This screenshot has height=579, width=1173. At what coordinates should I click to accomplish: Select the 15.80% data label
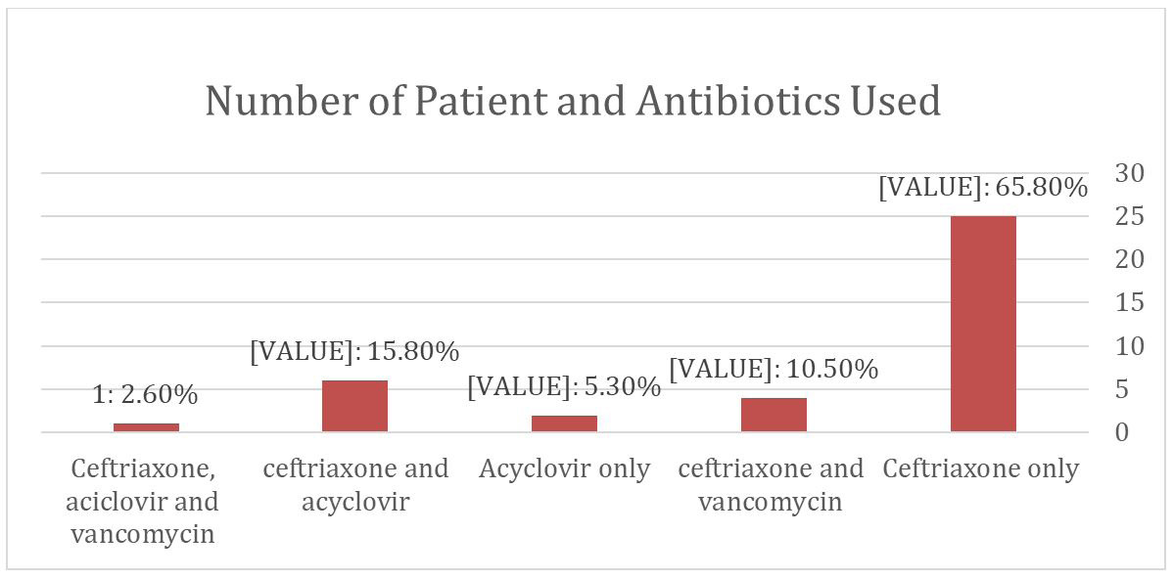click(354, 352)
